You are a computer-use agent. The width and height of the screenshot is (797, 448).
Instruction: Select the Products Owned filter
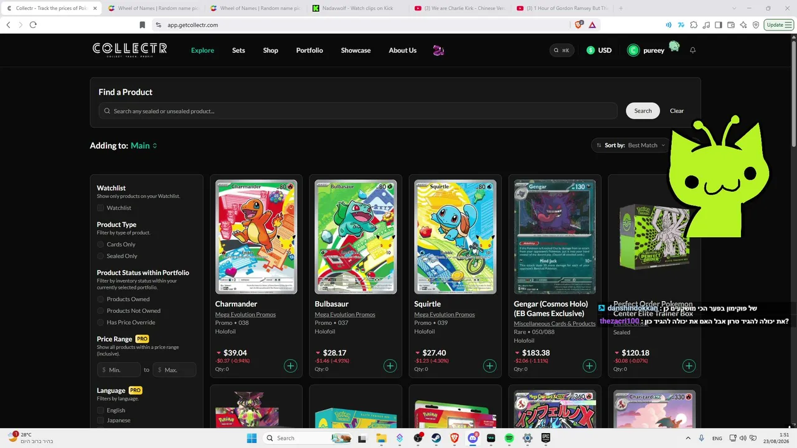pyautogui.click(x=100, y=299)
